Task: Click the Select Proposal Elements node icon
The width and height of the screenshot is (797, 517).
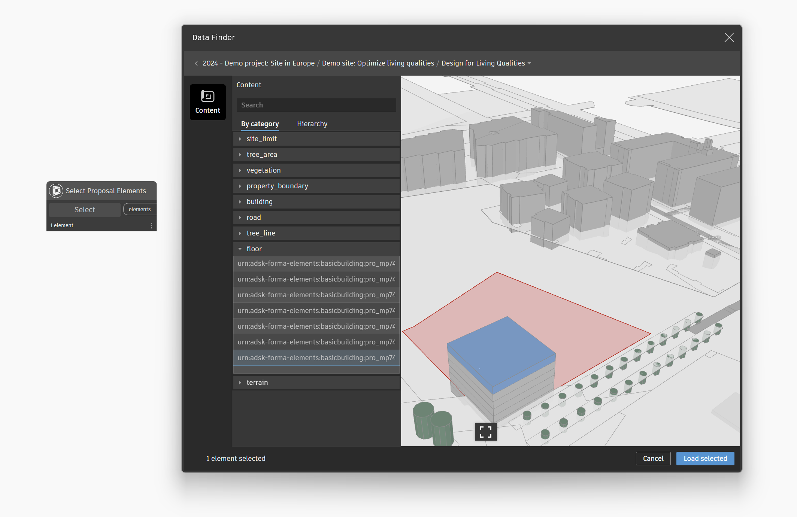Action: coord(56,191)
